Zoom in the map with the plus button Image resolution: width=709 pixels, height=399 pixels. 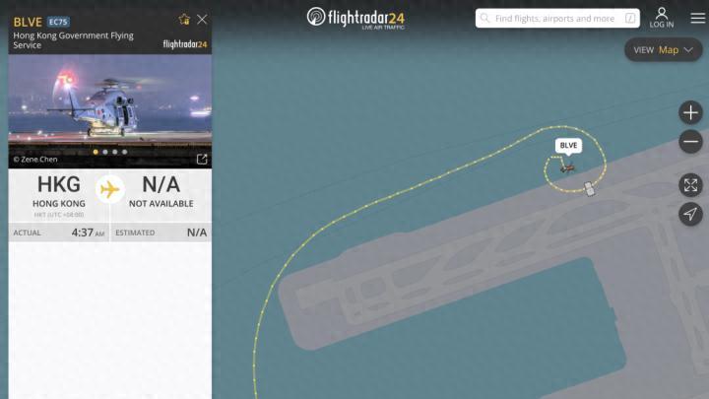point(690,112)
